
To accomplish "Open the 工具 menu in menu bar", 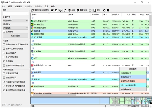I will tap(47, 6).
